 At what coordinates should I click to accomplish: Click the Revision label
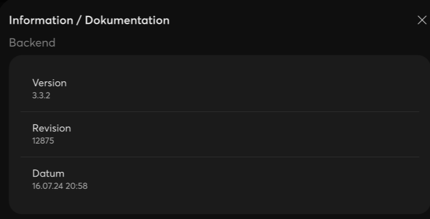(52, 128)
